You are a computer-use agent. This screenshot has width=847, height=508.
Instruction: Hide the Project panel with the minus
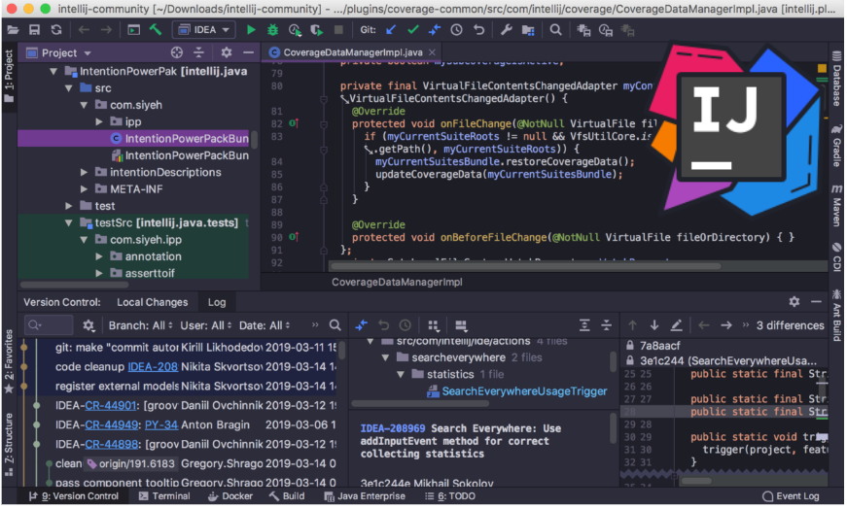pos(248,52)
